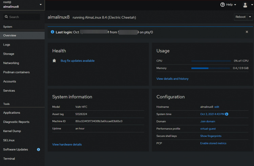Edit the hostname almalinux8
Viewport: 254px width, 166px height.
pos(217,107)
